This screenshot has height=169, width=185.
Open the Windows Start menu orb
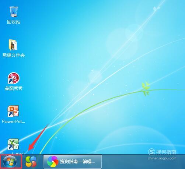[10, 162]
